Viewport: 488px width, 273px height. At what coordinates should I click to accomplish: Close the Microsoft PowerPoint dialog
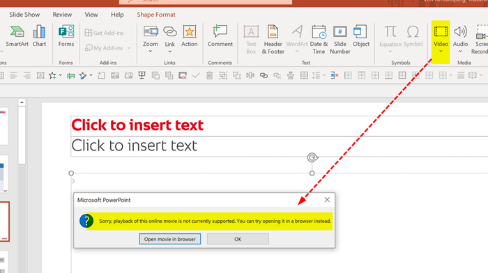(327, 200)
